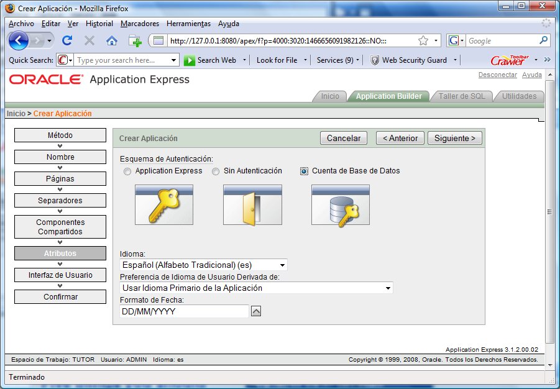Click the door image for Sin Autenticación

click(x=252, y=204)
